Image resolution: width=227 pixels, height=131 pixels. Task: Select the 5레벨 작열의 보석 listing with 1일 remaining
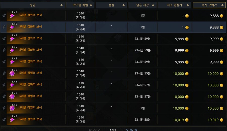pos(31,108)
